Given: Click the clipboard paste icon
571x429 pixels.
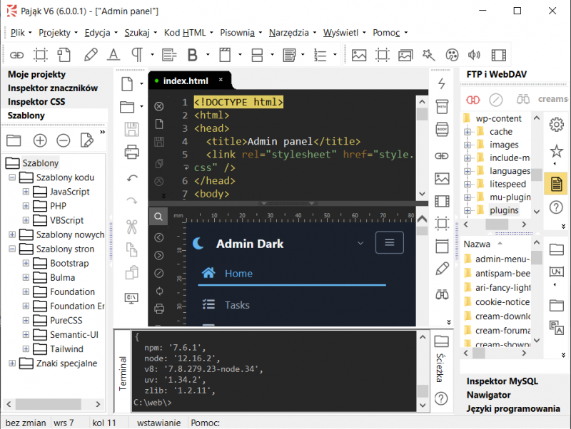Looking at the screenshot, I should point(132,272).
